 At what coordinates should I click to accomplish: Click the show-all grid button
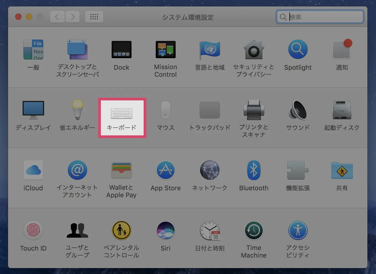tap(94, 17)
